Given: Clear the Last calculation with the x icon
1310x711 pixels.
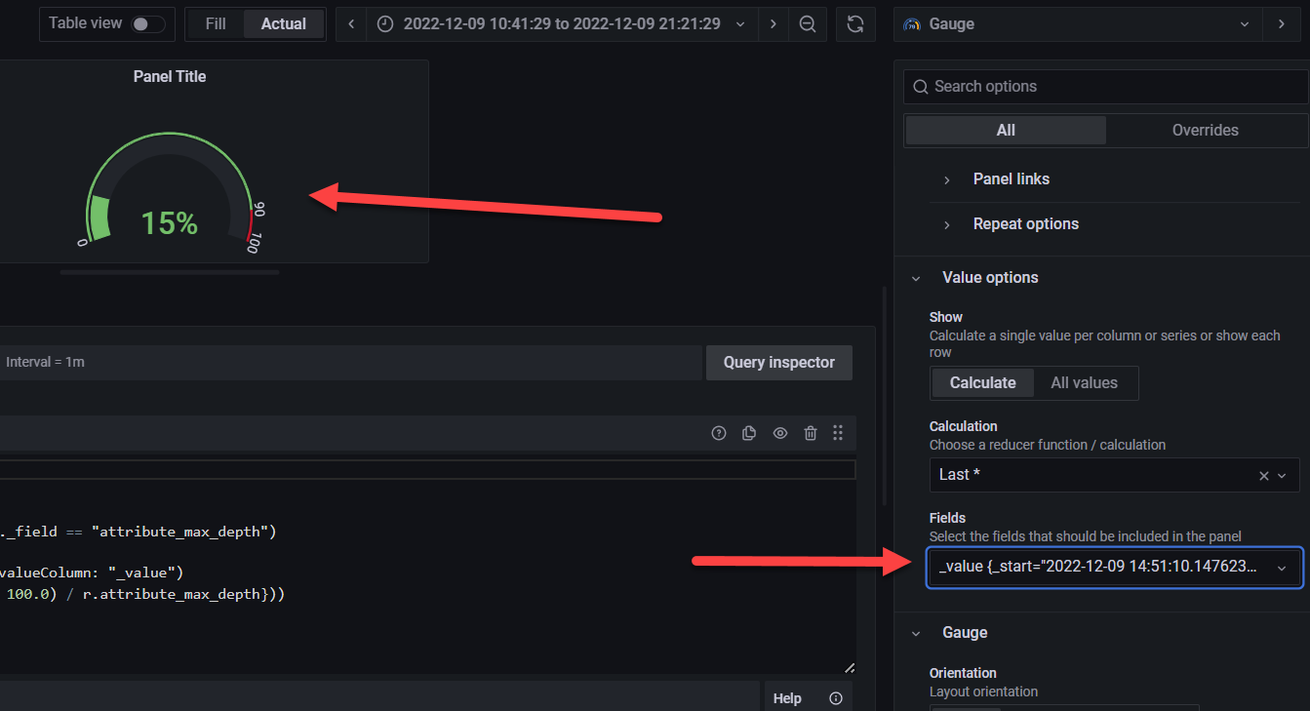Looking at the screenshot, I should (x=1263, y=475).
